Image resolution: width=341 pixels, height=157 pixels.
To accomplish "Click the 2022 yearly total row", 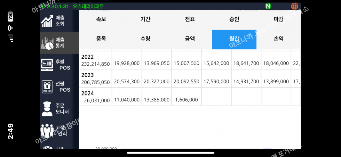I will point(95,60).
